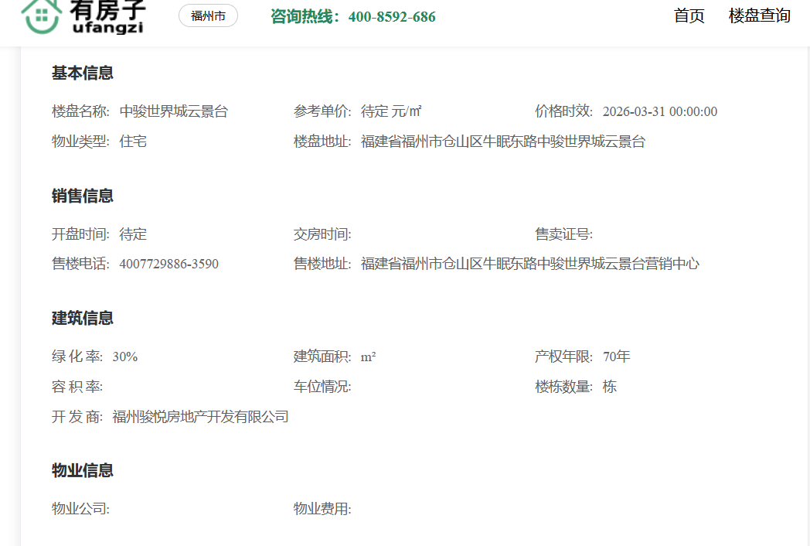
Task: Click the 楼盘地址 address text
Action: (x=502, y=142)
